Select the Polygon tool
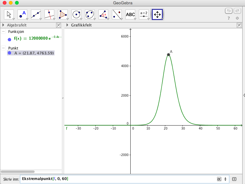 pyautogui.click(x=63, y=14)
